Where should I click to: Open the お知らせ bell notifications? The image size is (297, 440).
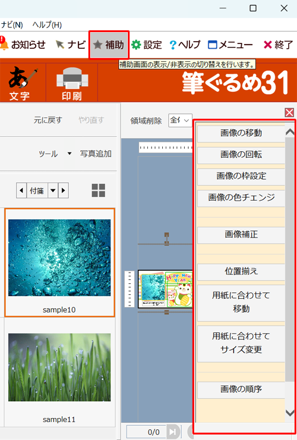pos(23,44)
